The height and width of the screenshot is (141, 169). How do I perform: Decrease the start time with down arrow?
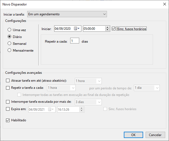pyautogui.click(x=107, y=30)
